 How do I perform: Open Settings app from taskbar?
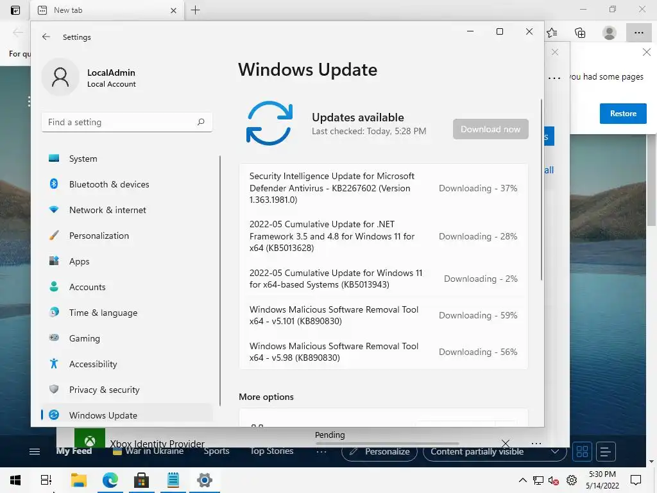coord(205,480)
